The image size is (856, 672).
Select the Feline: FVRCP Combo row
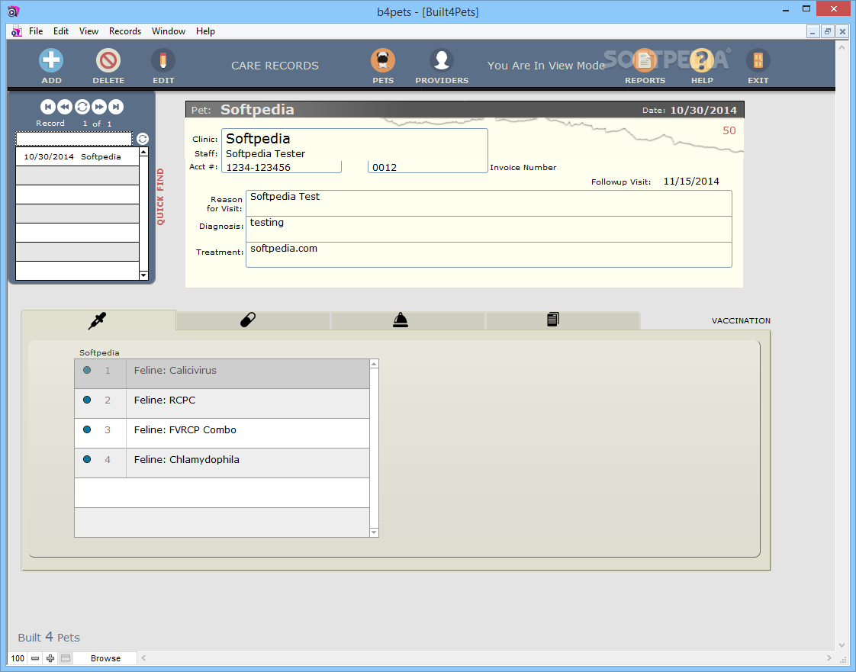(x=222, y=433)
